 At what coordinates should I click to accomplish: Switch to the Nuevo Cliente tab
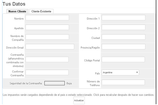[x=17, y=11]
